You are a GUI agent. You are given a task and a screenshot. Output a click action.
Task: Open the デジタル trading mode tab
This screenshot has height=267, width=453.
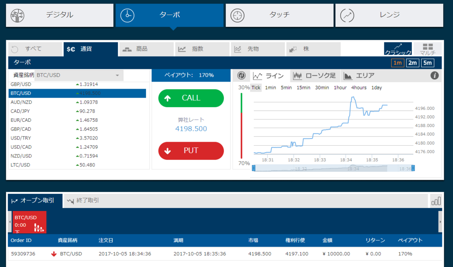(60, 15)
